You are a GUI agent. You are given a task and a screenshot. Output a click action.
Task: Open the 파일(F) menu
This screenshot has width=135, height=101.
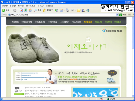point(5,6)
